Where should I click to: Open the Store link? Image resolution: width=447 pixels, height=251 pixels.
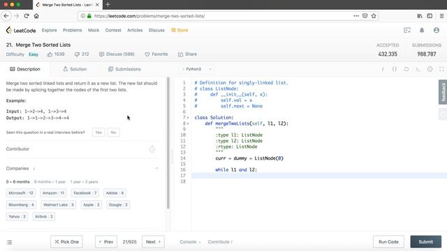point(179,30)
